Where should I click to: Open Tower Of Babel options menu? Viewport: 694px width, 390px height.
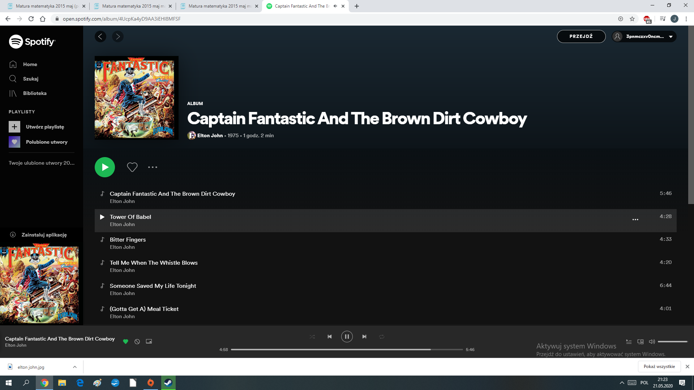(x=635, y=220)
